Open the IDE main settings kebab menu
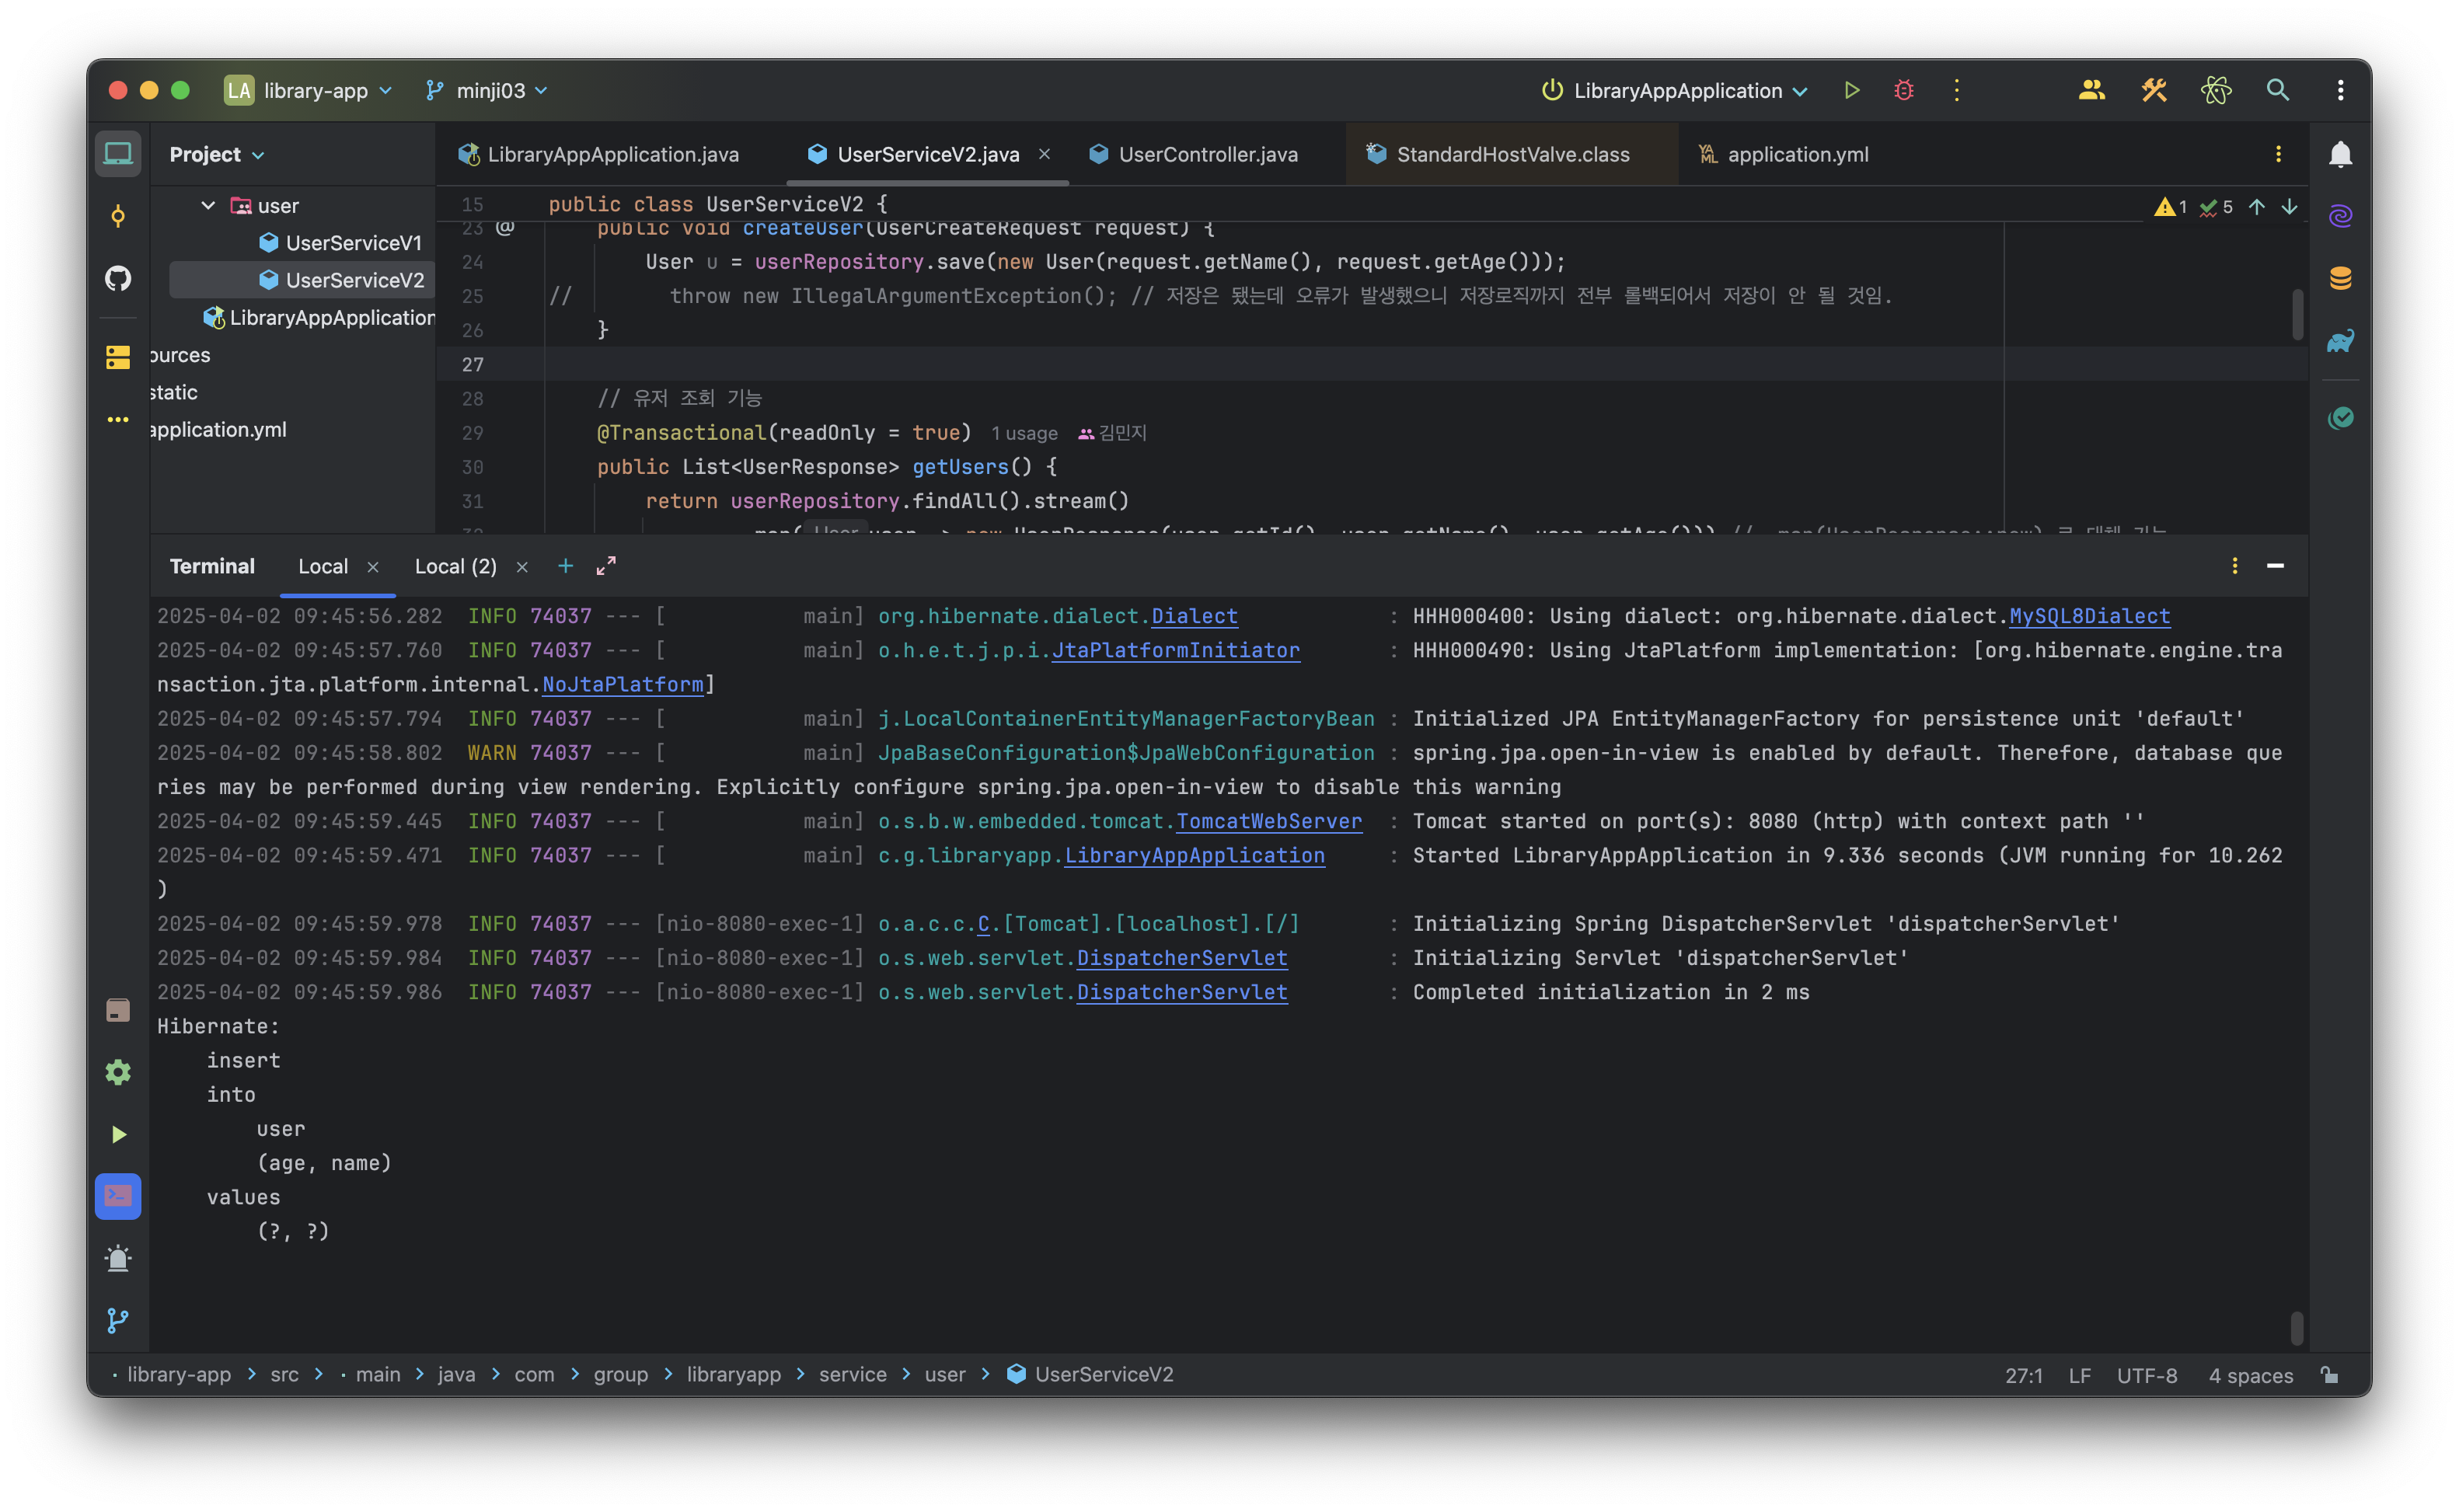Screen dimensions: 2459x1512 (x=2340, y=90)
